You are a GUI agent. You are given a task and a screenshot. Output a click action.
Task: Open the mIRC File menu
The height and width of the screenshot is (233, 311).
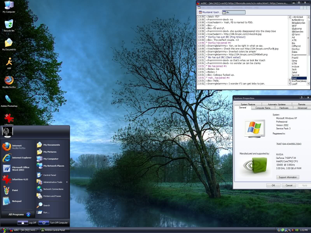tap(203, 7)
